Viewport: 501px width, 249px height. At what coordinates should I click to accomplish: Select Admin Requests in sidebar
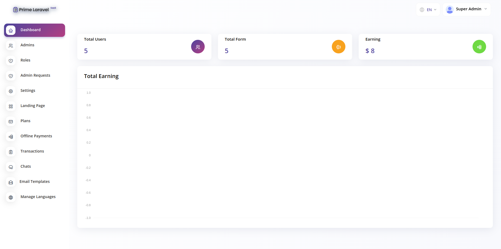[34, 76]
